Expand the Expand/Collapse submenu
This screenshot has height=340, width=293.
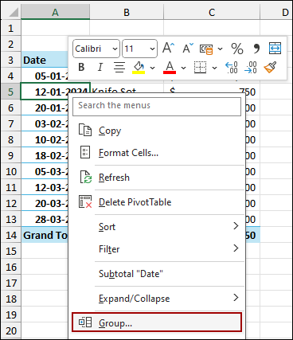tap(157, 299)
